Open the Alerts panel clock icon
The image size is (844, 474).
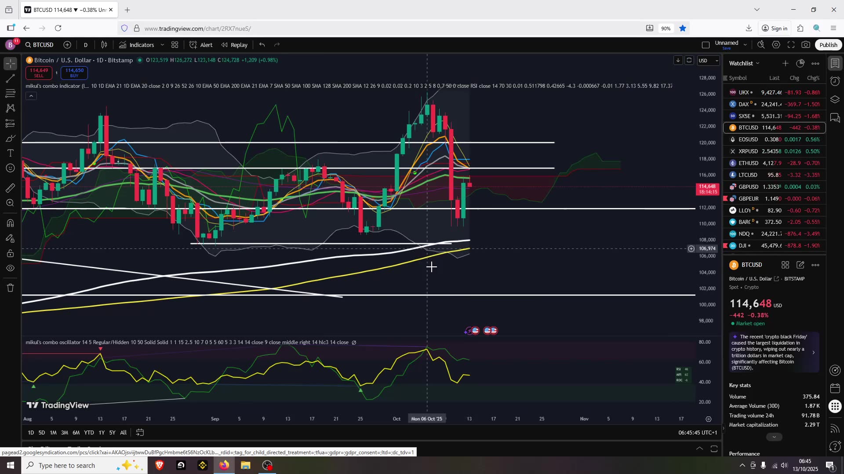pos(835,81)
